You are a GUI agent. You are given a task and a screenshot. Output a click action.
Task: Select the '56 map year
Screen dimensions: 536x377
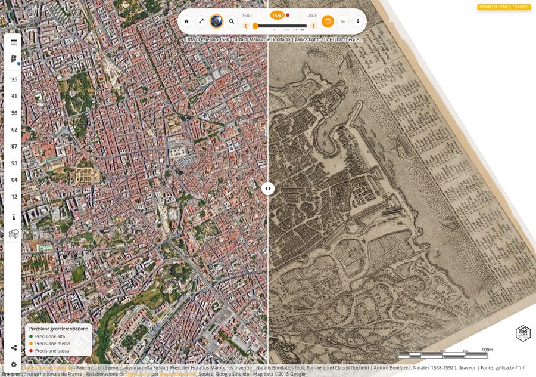(14, 113)
